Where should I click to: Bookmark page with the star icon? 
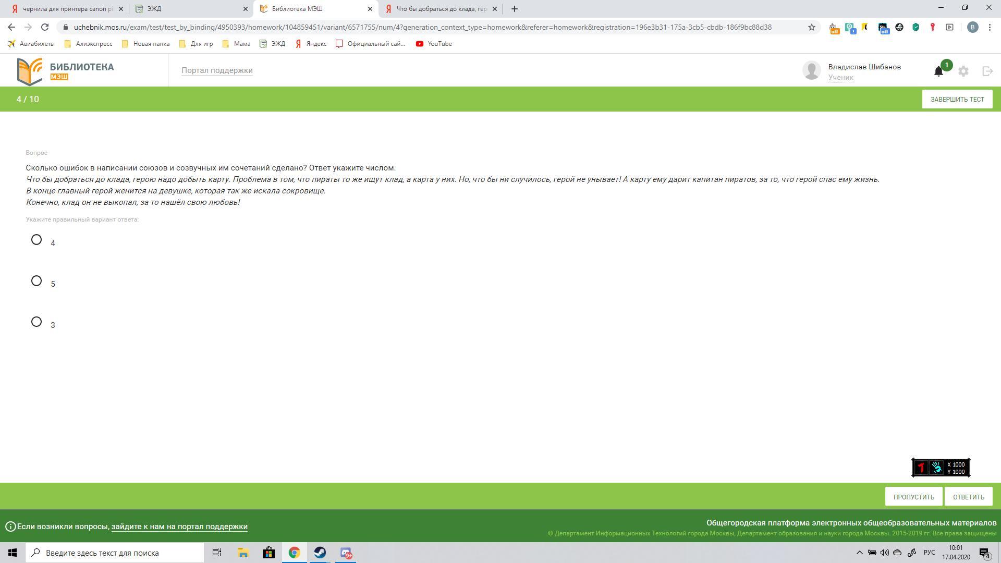pos(811,27)
